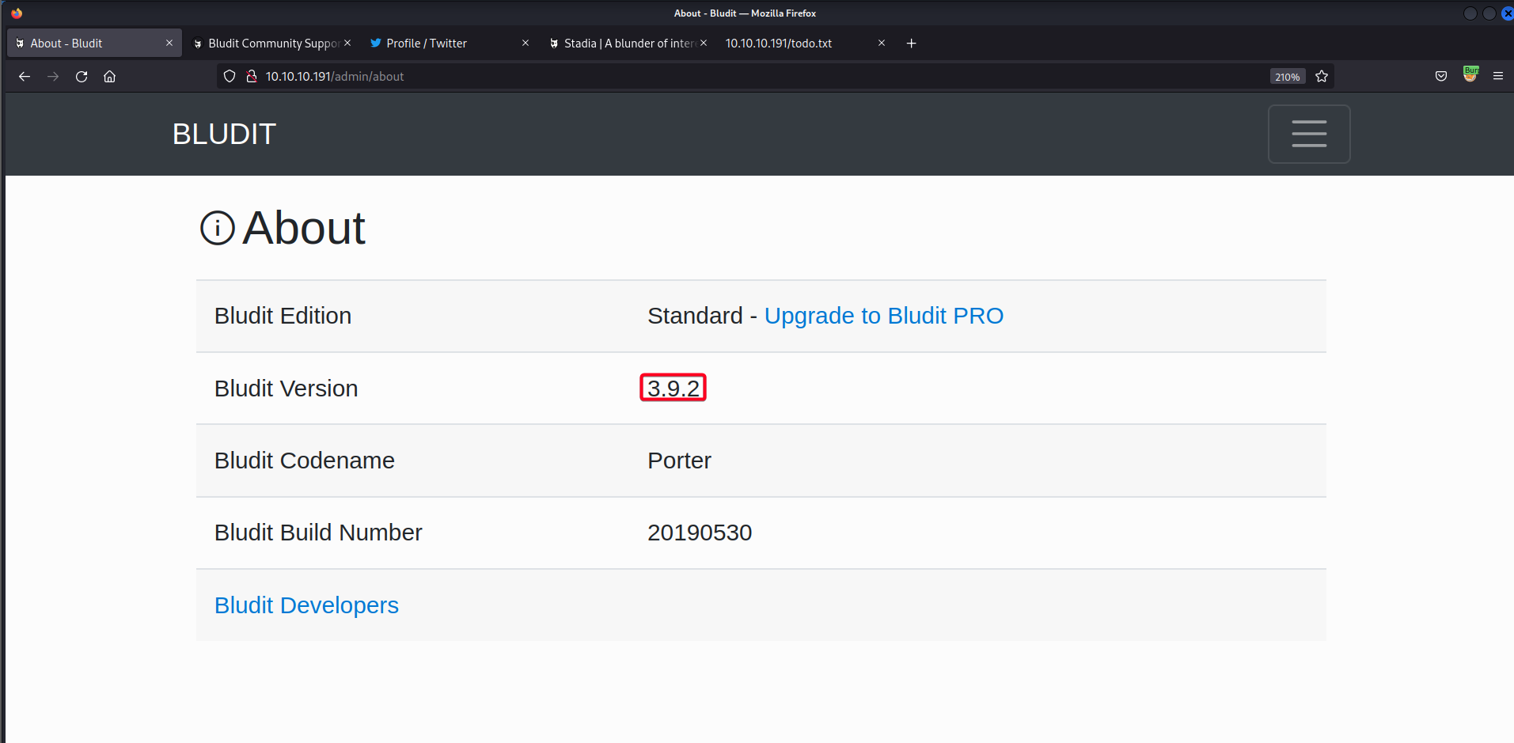Open the Pocket save icon
The height and width of the screenshot is (743, 1514).
pyautogui.click(x=1441, y=77)
